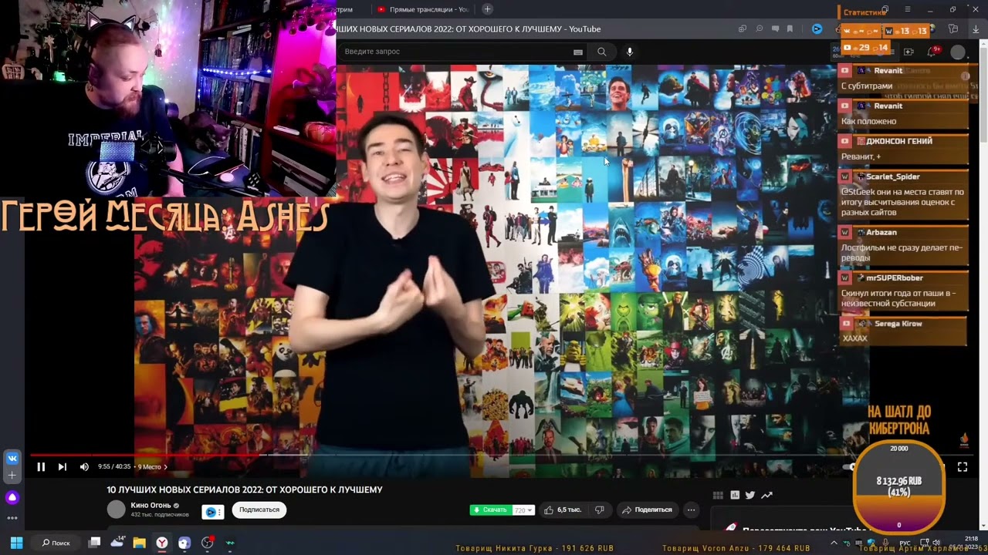This screenshot has height=555, width=988.
Task: Show hidden system tray icons chevron
Action: tap(834, 543)
